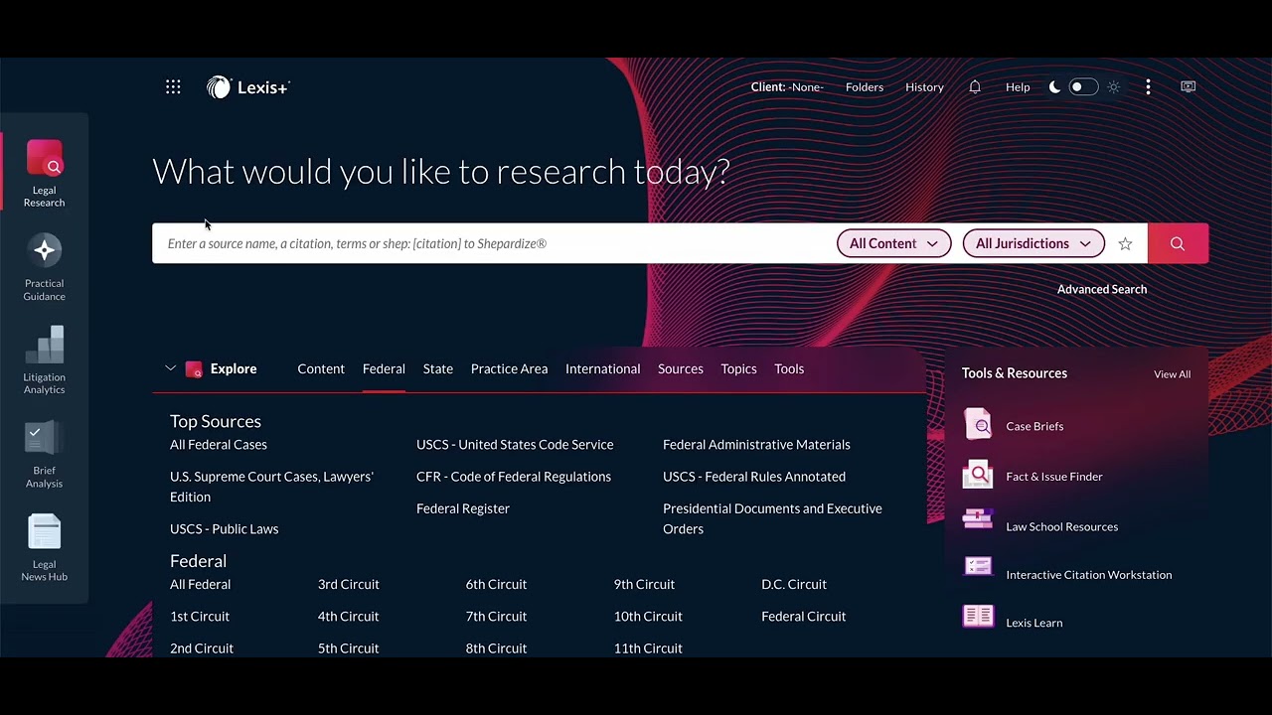
Task: Click the Advanced Search link
Action: 1102,289
